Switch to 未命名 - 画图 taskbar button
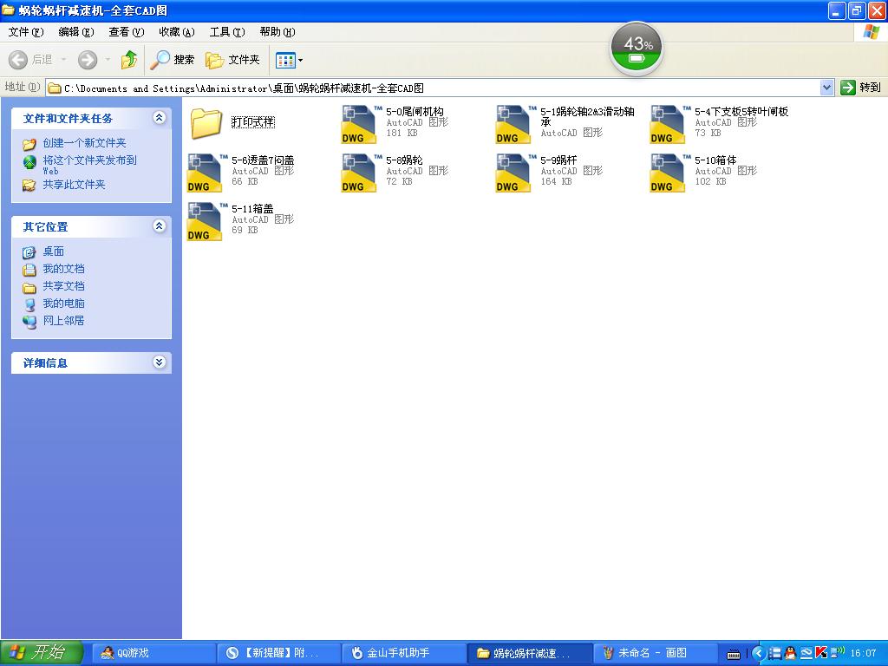The height and width of the screenshot is (666, 888). 656,653
